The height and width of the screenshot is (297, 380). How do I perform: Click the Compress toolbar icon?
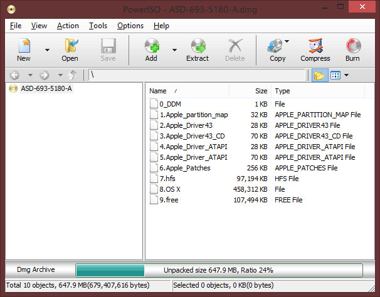315,46
